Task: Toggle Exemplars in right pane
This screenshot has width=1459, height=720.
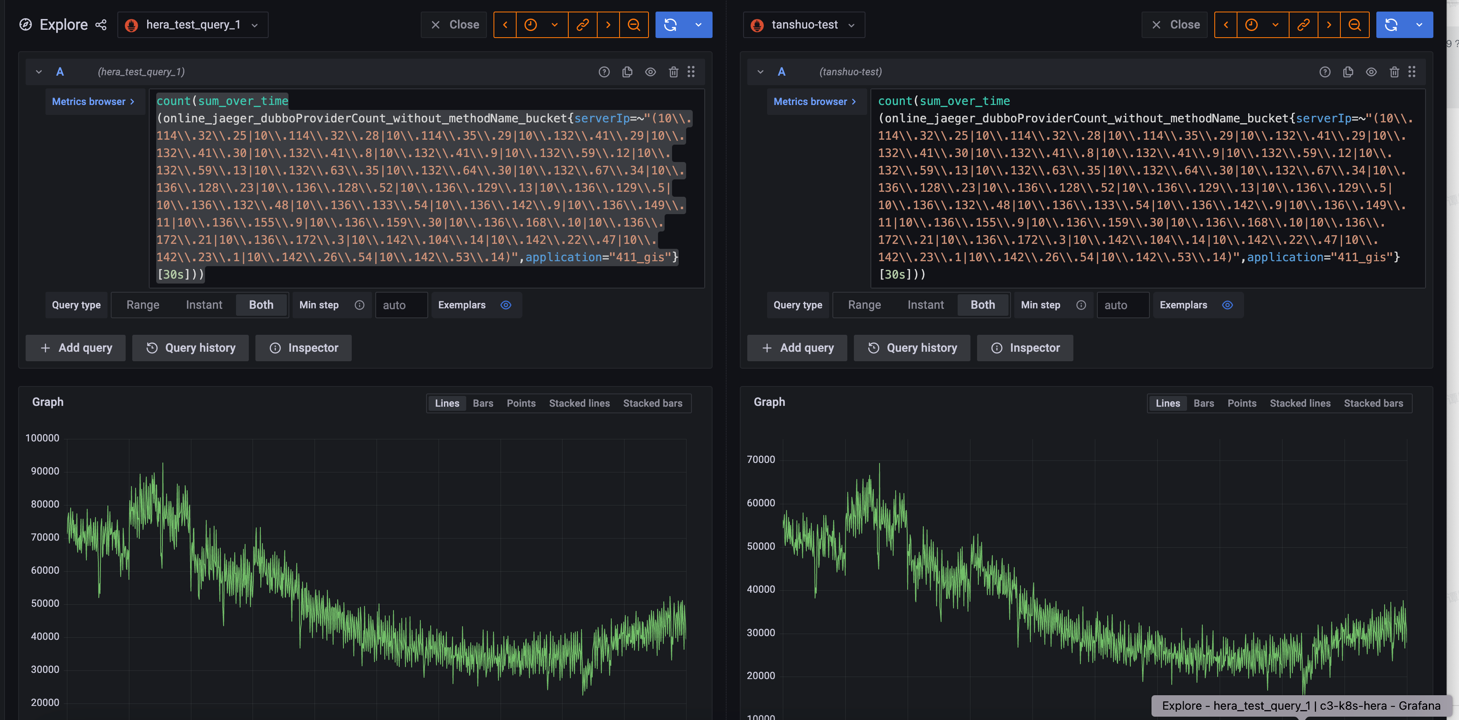Action: tap(1228, 305)
